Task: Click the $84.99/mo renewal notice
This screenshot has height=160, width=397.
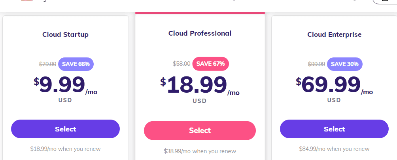Action: coord(334,149)
